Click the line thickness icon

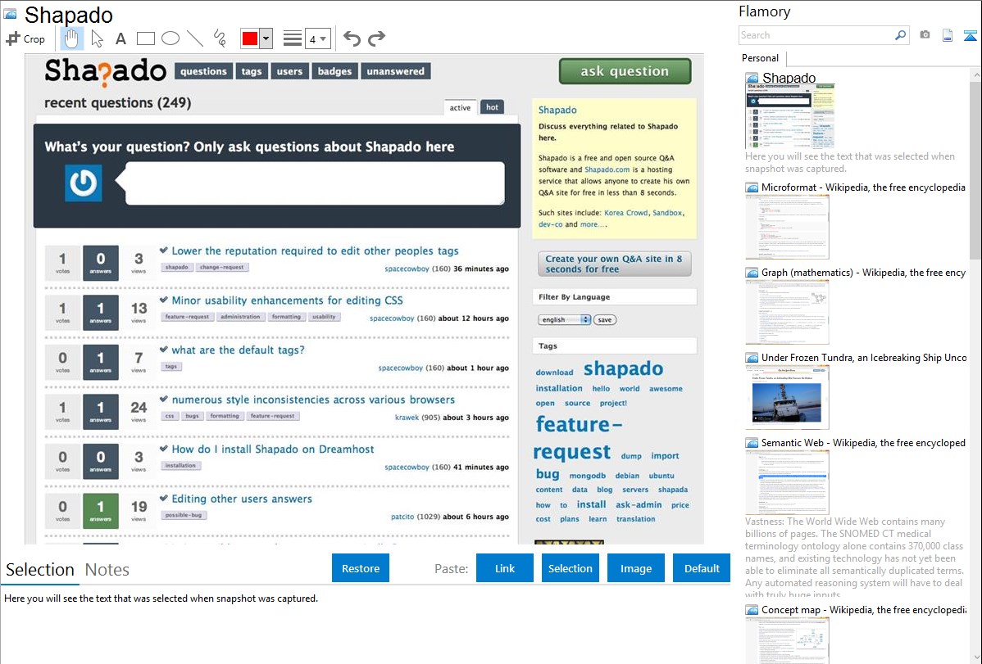(293, 38)
